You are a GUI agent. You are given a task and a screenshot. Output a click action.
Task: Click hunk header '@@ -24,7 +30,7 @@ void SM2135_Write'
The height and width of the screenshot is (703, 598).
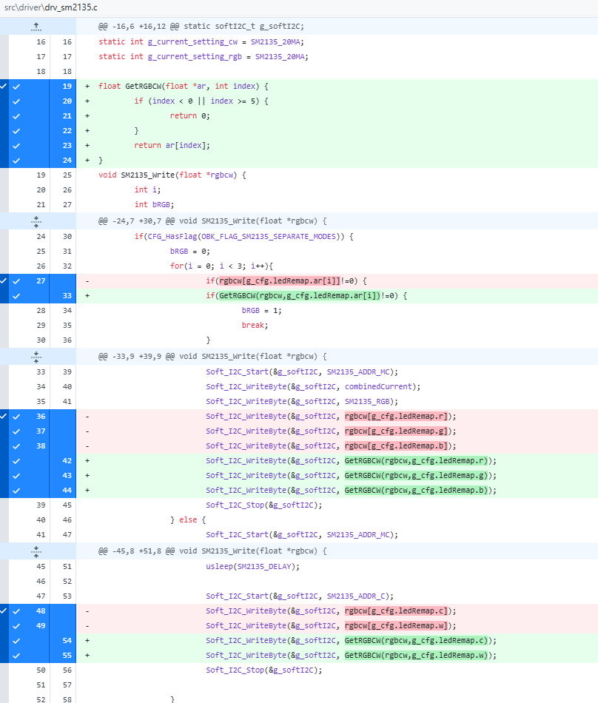pyautogui.click(x=212, y=221)
